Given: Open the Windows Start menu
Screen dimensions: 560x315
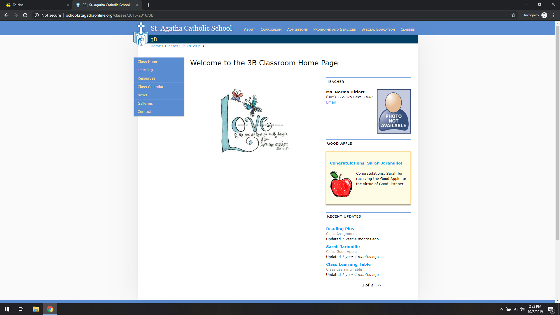Looking at the screenshot, I should 7,309.
